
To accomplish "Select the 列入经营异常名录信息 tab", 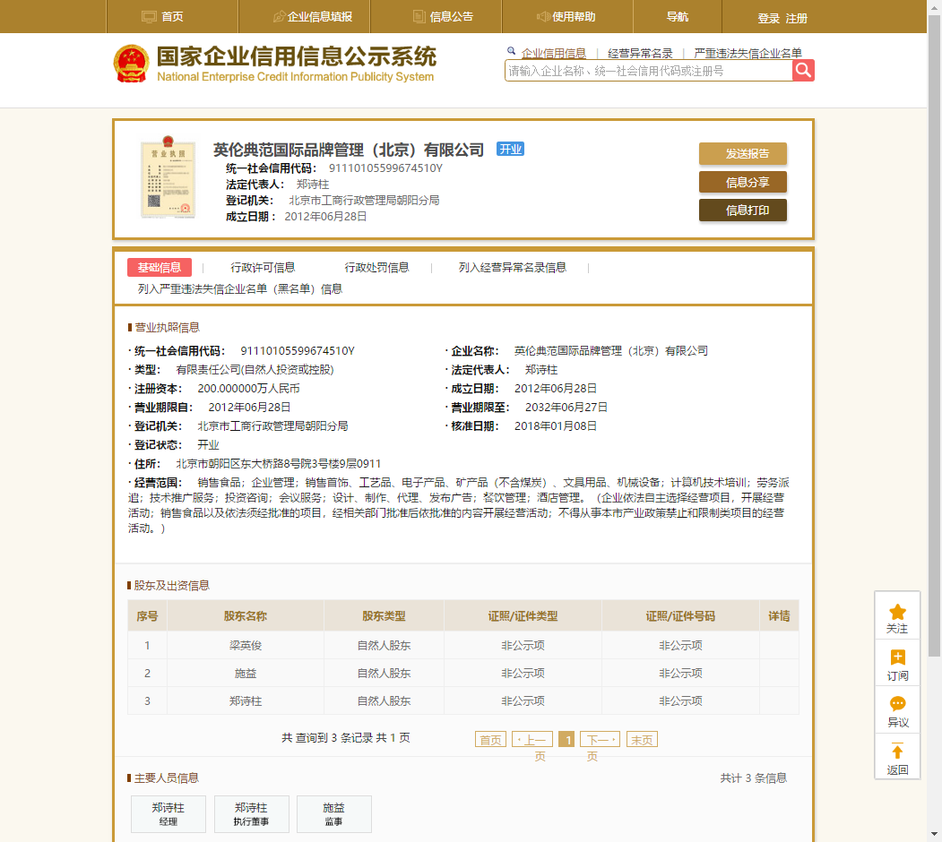I will point(512,267).
